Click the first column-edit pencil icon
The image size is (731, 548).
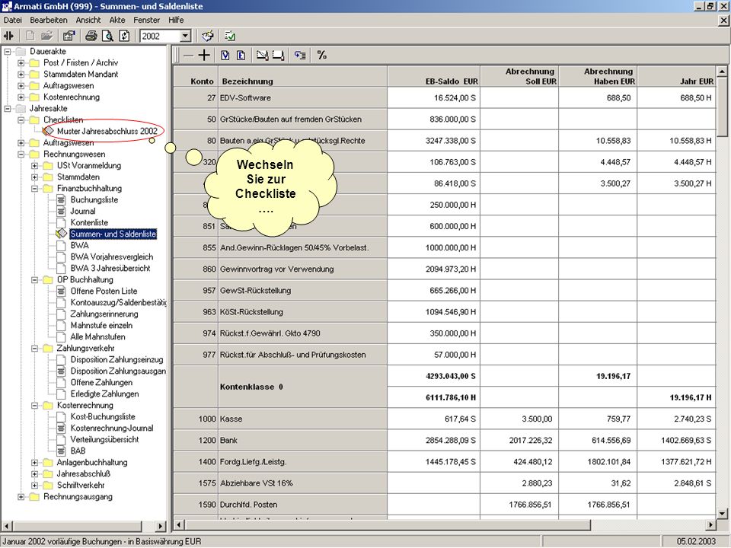(263, 56)
